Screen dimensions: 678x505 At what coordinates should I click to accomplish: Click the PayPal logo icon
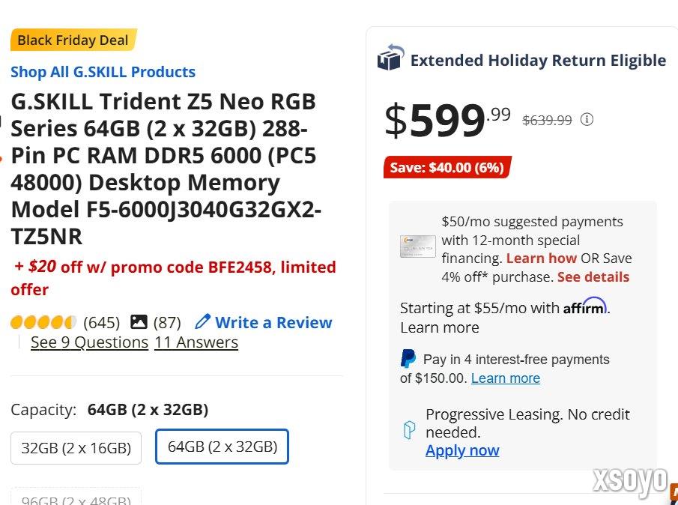[408, 359]
